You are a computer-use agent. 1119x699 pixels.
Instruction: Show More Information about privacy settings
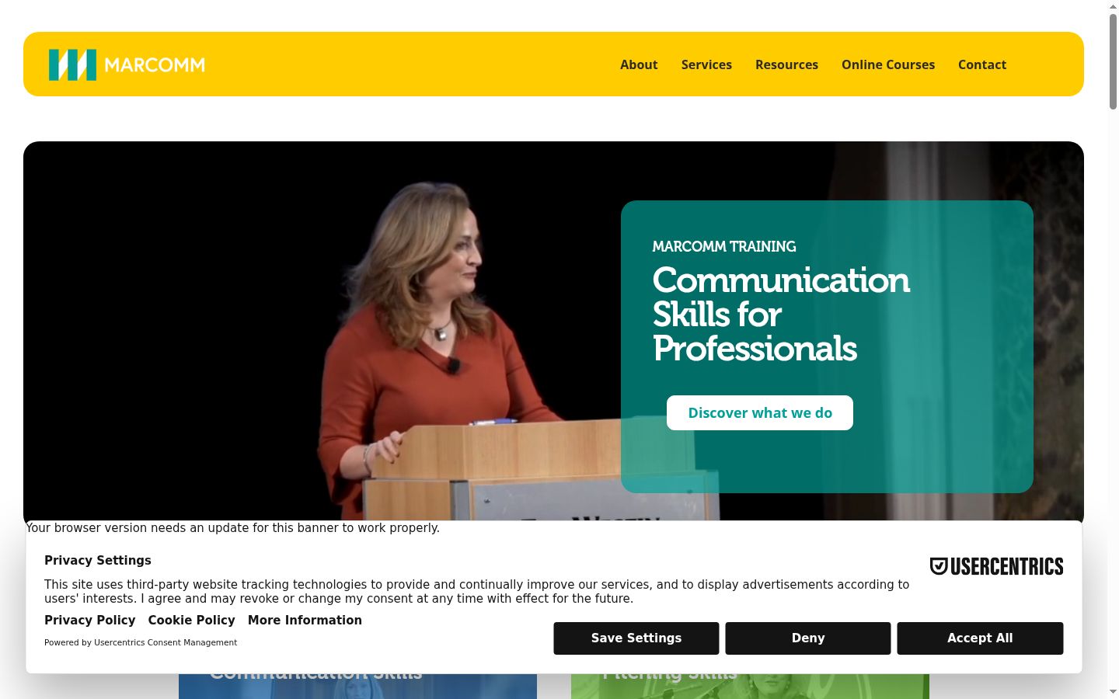305,620
